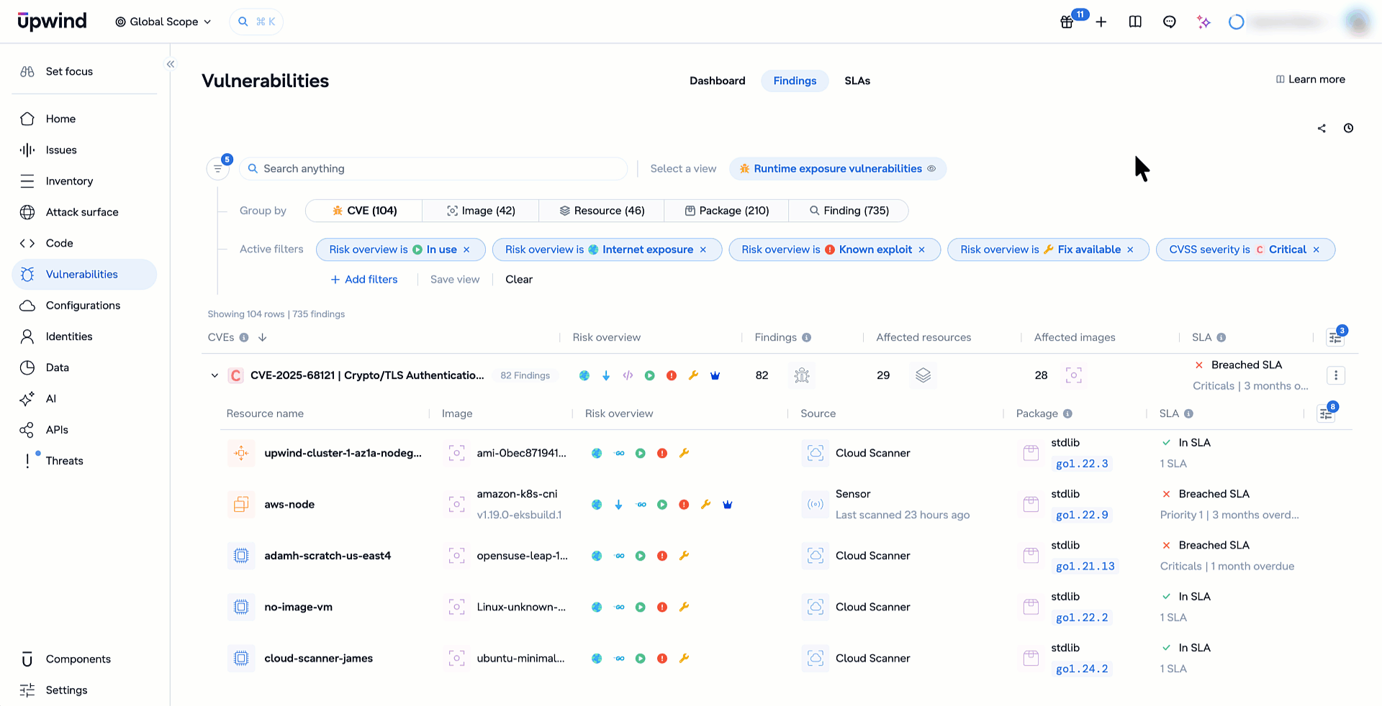This screenshot has height=706, width=1382.
Task: Remove the In use filter chip
Action: tap(466, 249)
